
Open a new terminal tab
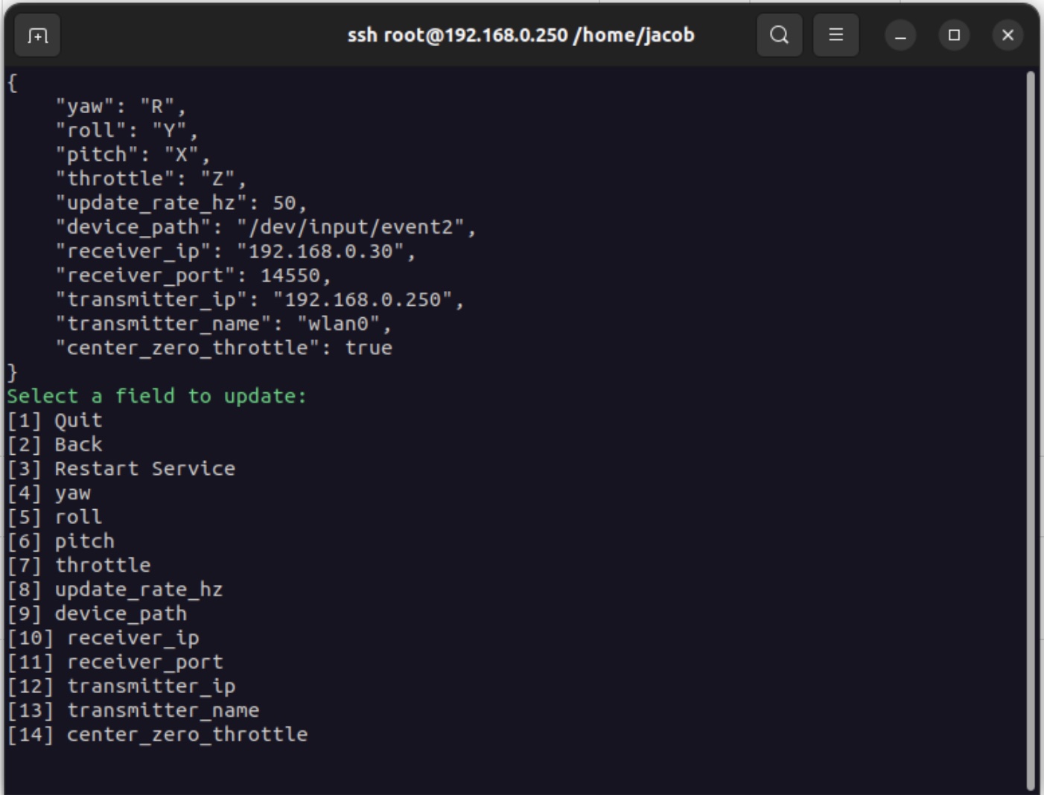click(37, 35)
